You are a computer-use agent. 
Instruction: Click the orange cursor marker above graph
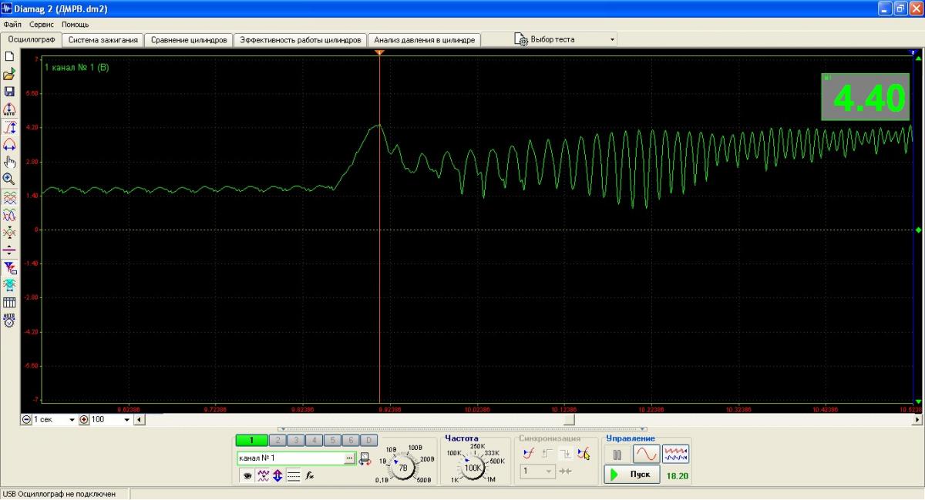(x=379, y=52)
